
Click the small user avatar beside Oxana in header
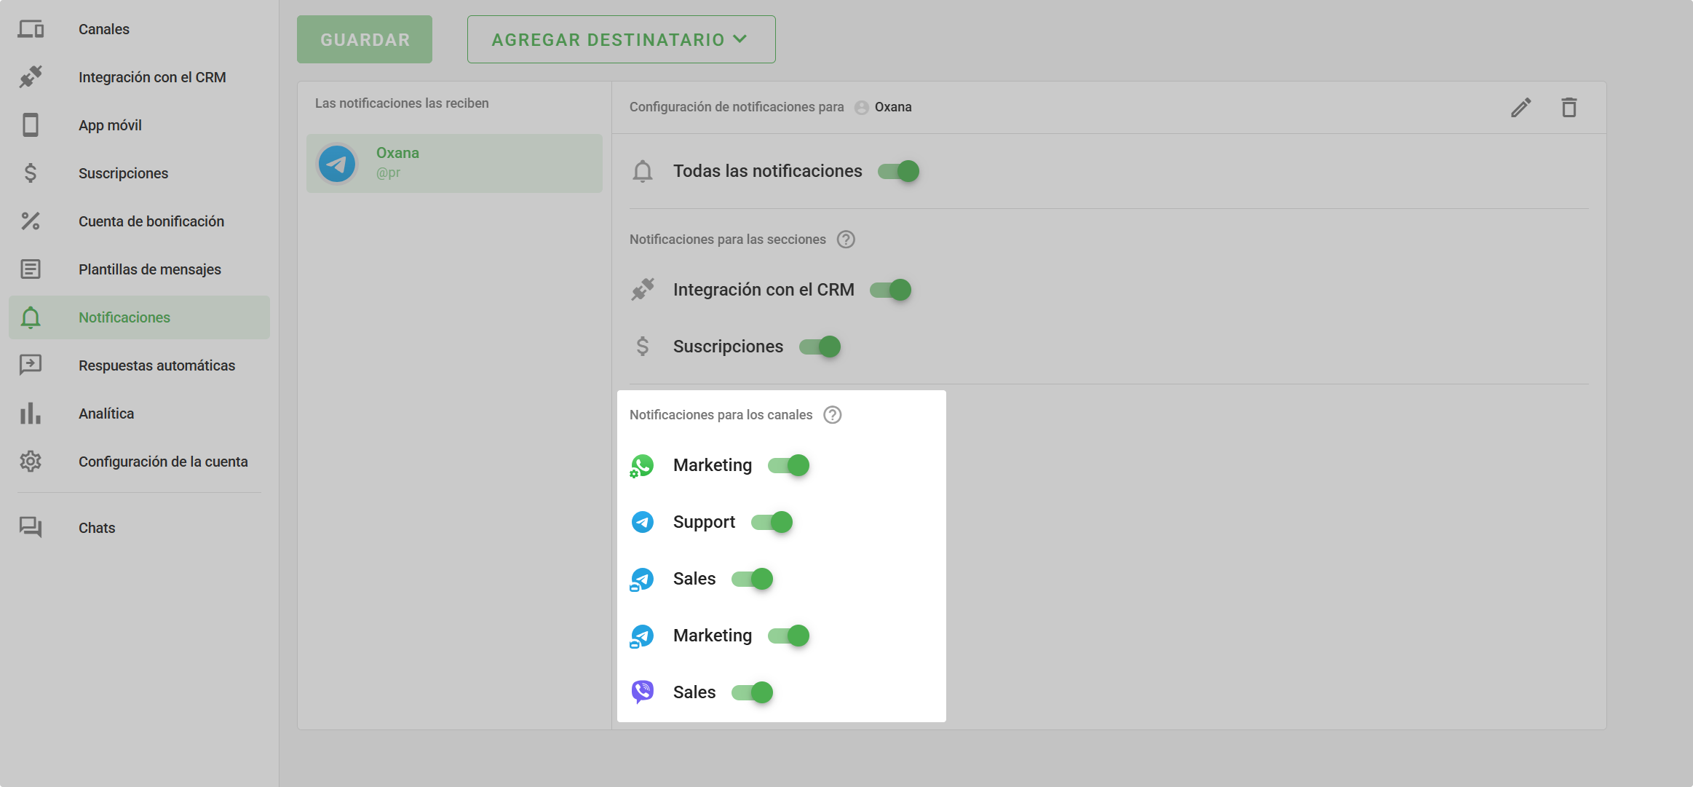862,108
